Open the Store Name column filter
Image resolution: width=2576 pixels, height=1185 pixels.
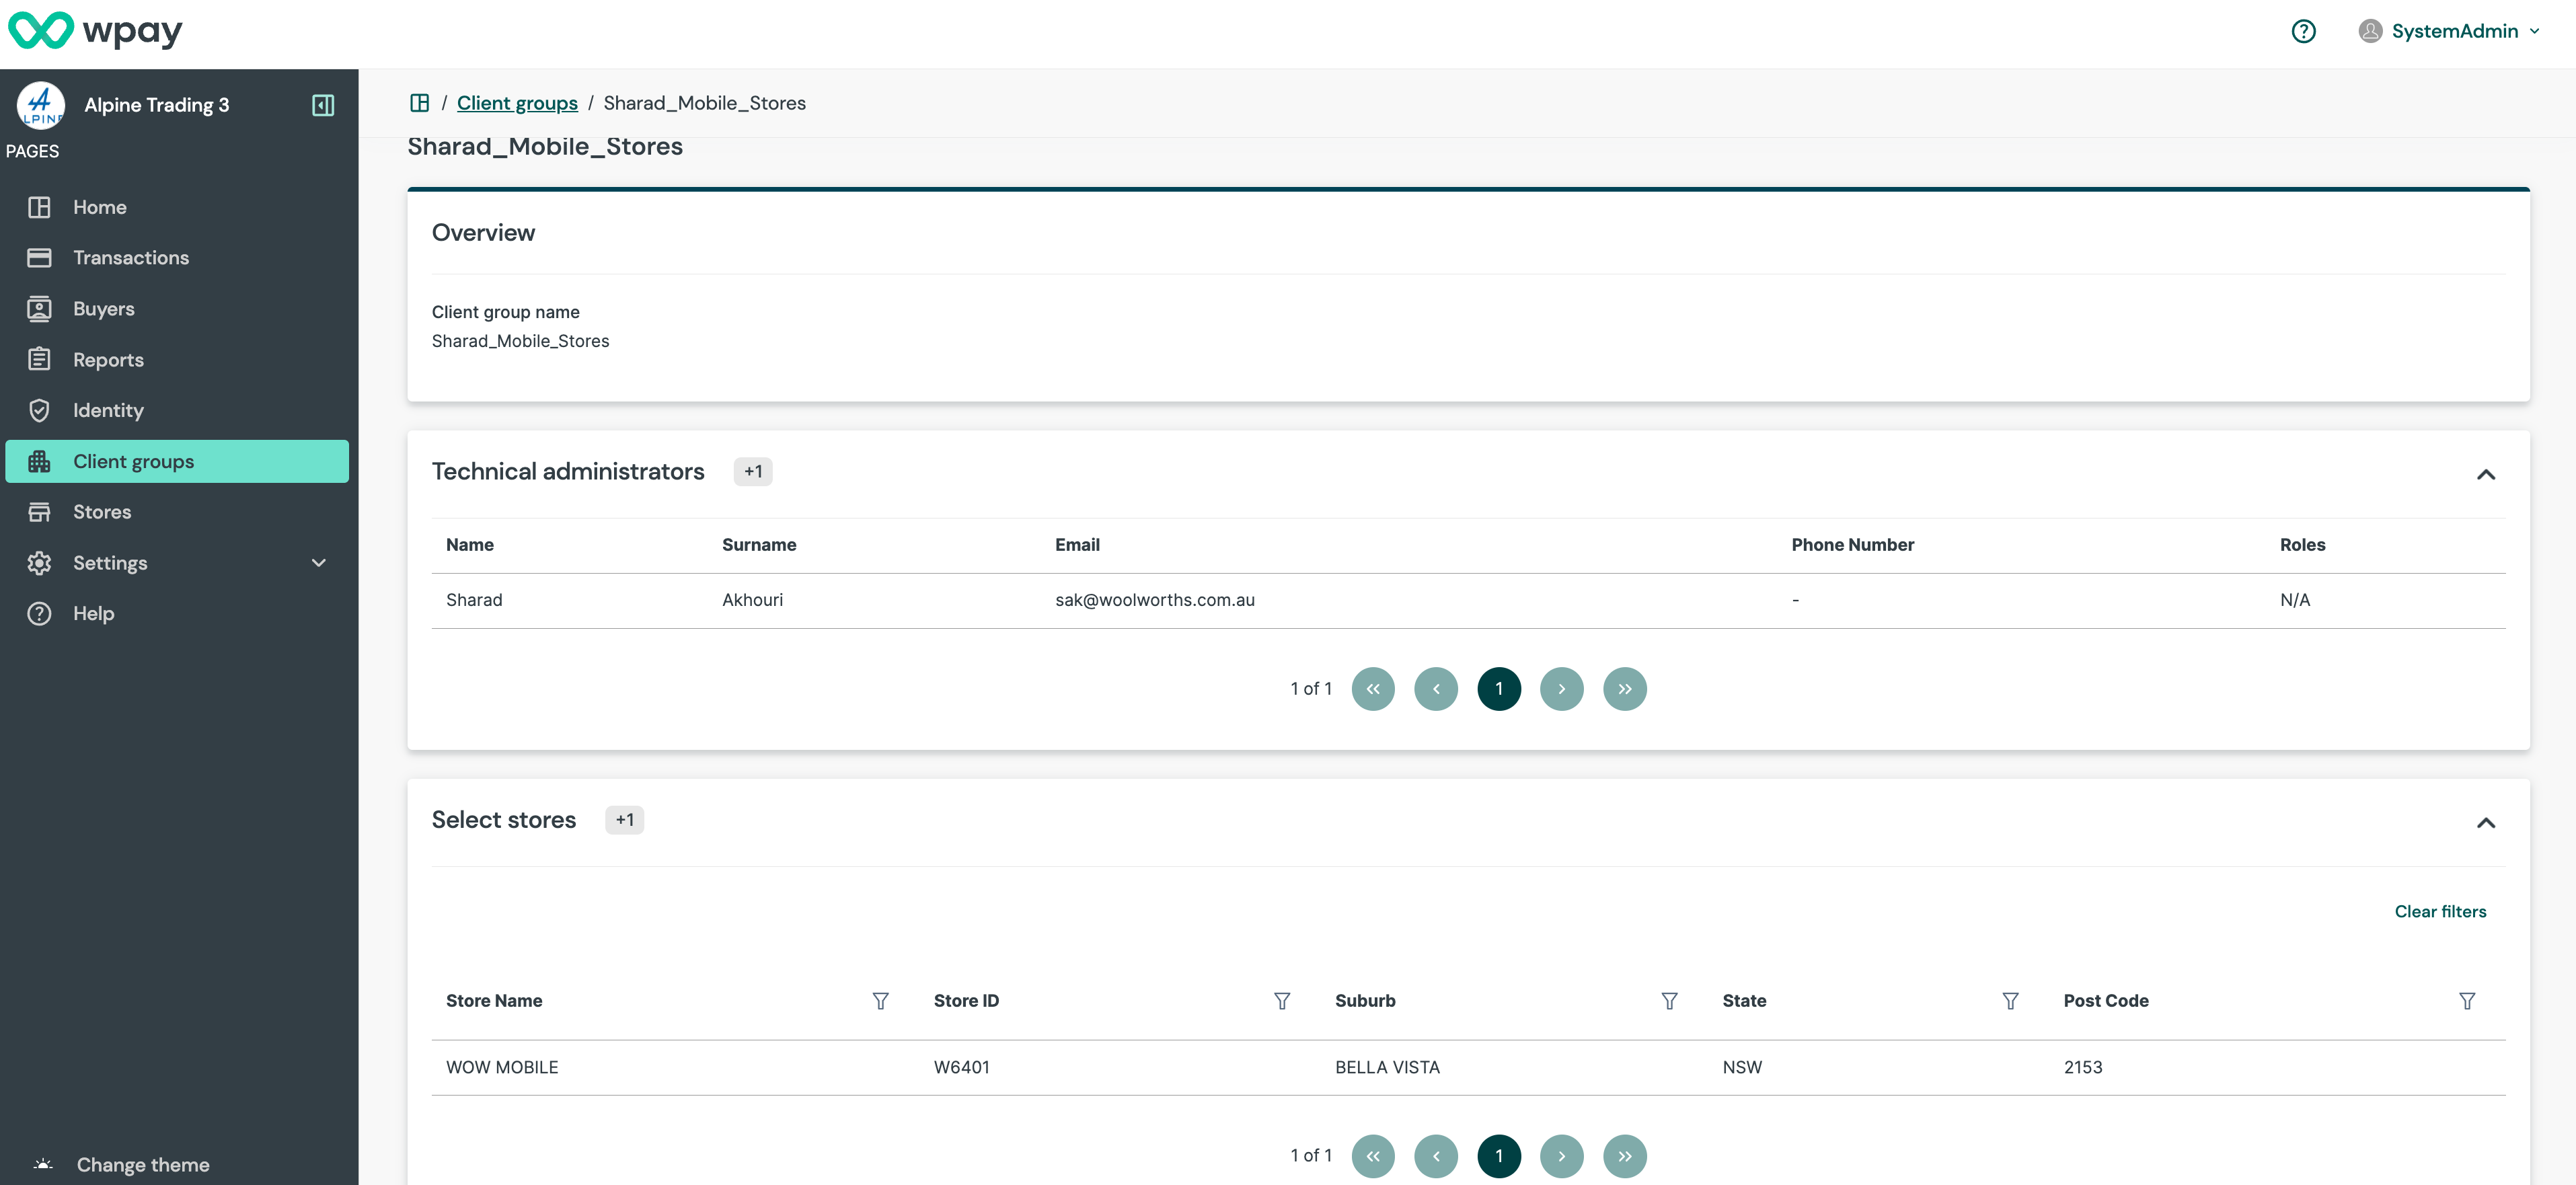click(880, 1001)
